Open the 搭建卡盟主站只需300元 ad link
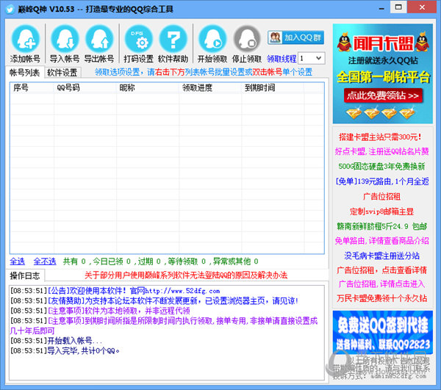Image resolution: width=441 pixels, height=390 pixels. pos(380,137)
